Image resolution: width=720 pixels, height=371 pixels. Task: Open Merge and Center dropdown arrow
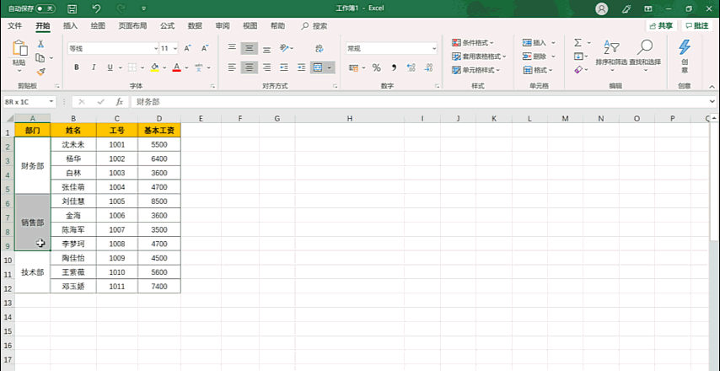coord(330,67)
